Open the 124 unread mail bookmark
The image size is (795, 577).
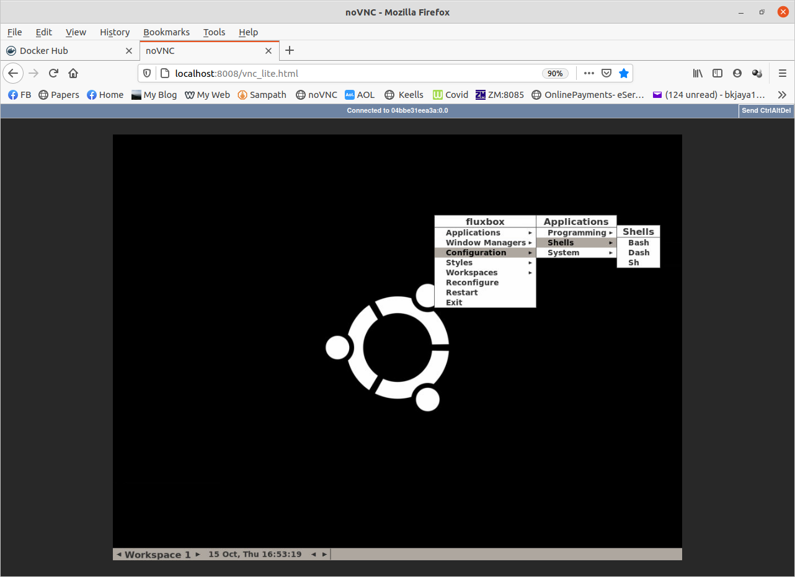[x=709, y=95]
